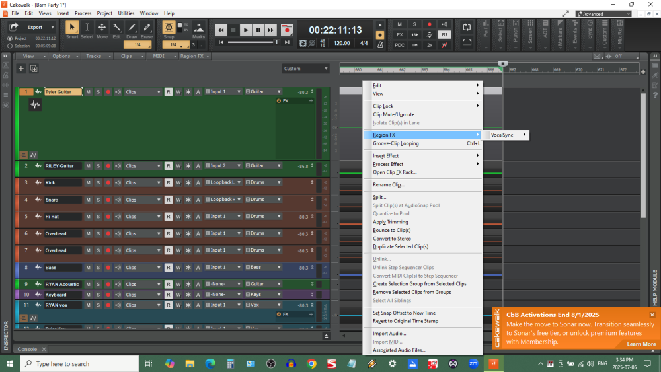Open the Process menu in menu bar
Viewport: 661px width, 372px height.
pos(83,13)
